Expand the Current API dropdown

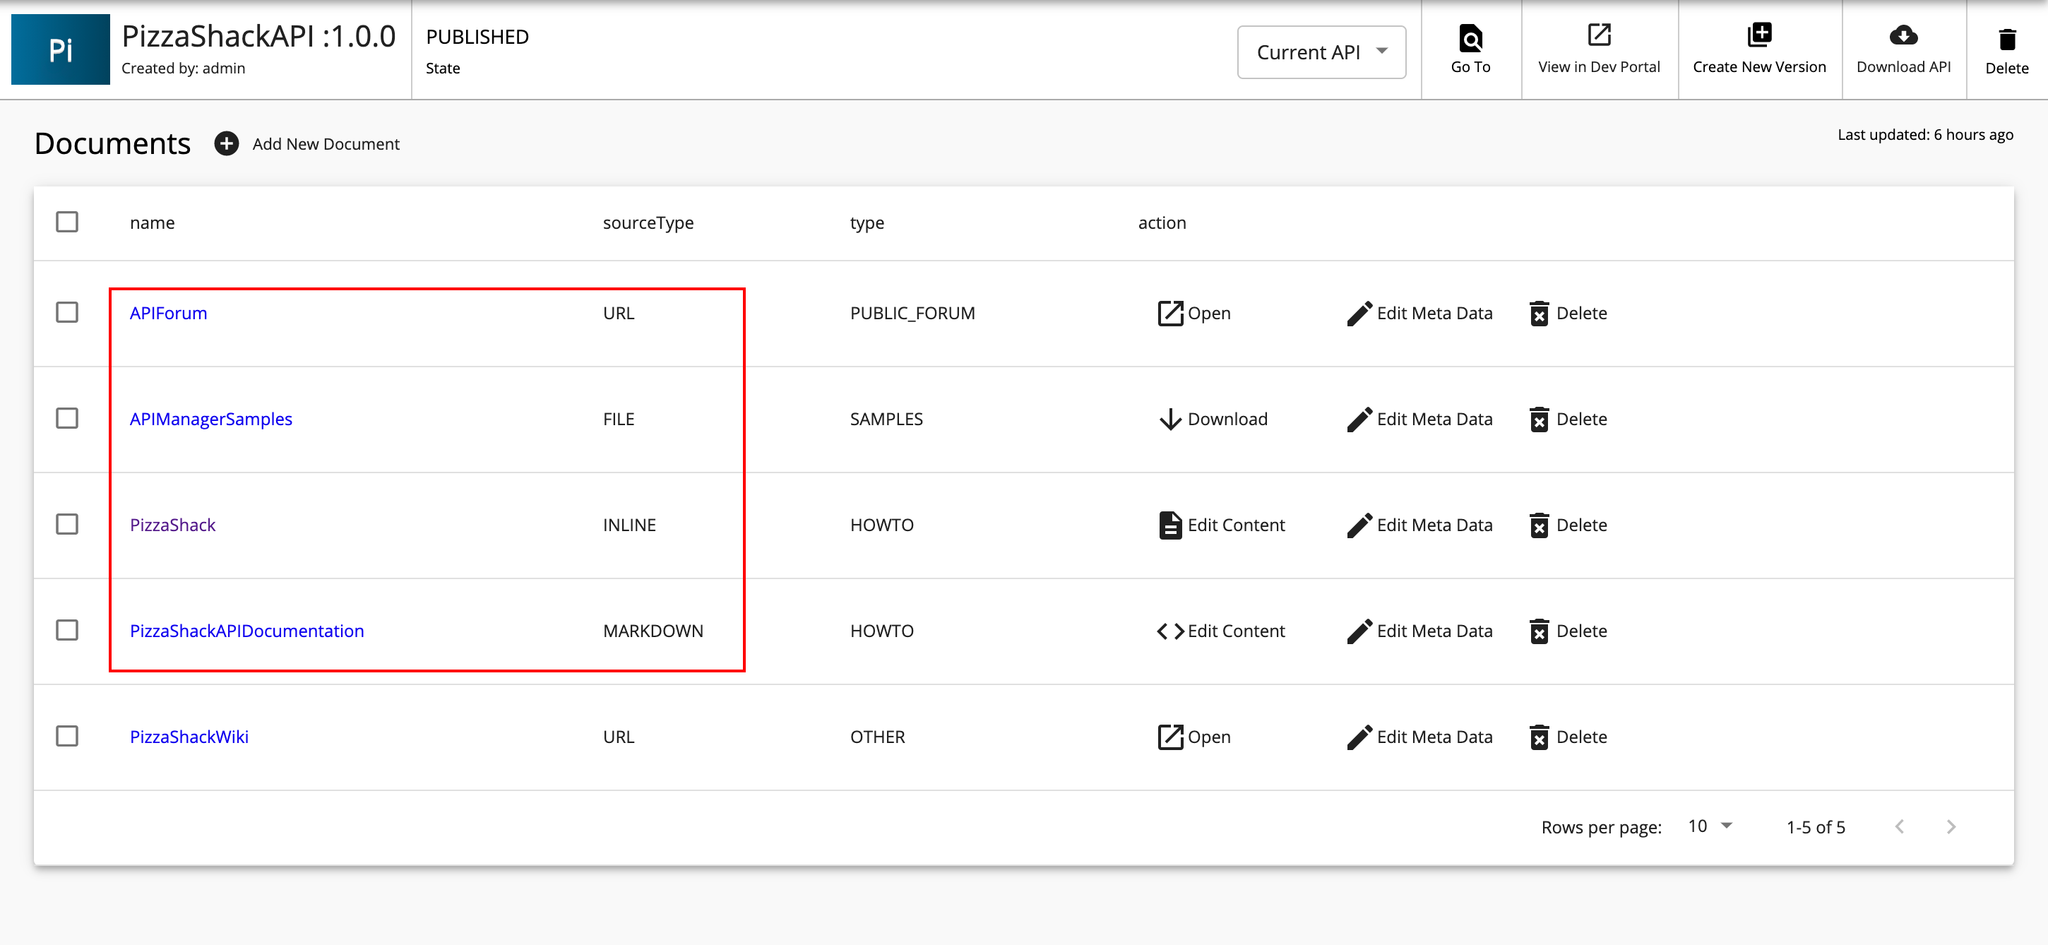1321,52
